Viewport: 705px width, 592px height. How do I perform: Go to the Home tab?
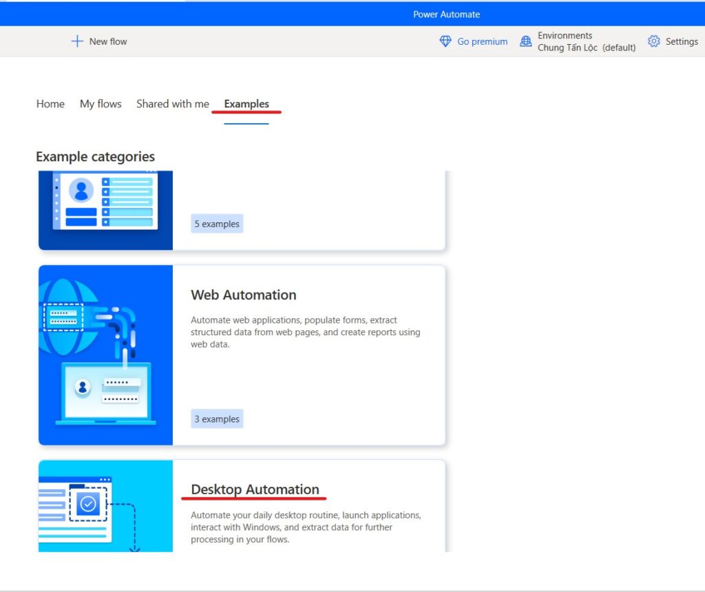[50, 103]
